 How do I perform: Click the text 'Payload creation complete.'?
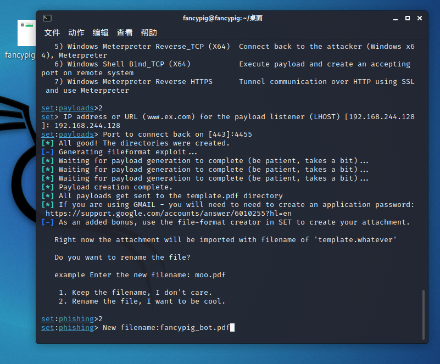point(115,187)
